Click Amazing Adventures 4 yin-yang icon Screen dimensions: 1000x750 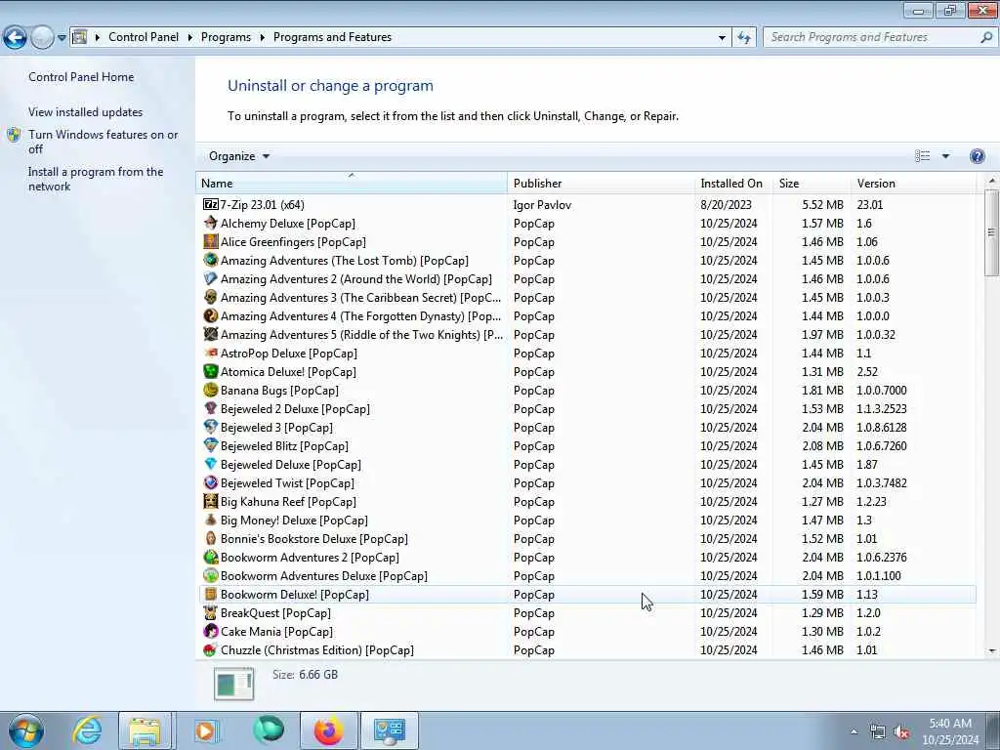pyautogui.click(x=211, y=315)
